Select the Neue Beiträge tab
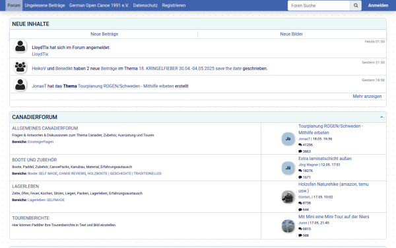 104,34
